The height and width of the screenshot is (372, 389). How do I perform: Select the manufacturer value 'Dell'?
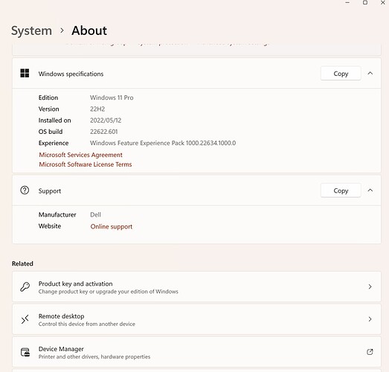click(x=95, y=215)
